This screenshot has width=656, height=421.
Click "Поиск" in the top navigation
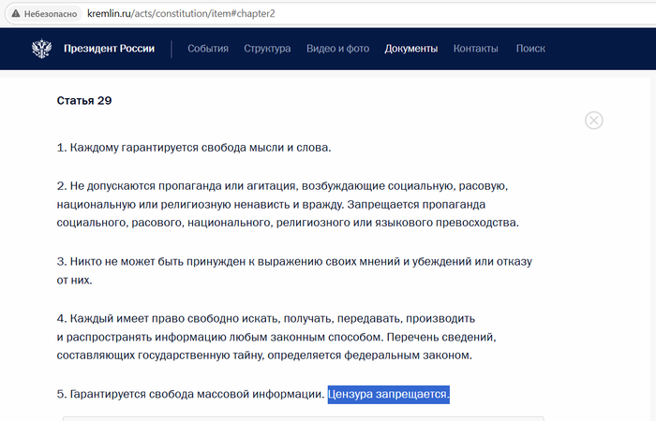[x=530, y=49]
